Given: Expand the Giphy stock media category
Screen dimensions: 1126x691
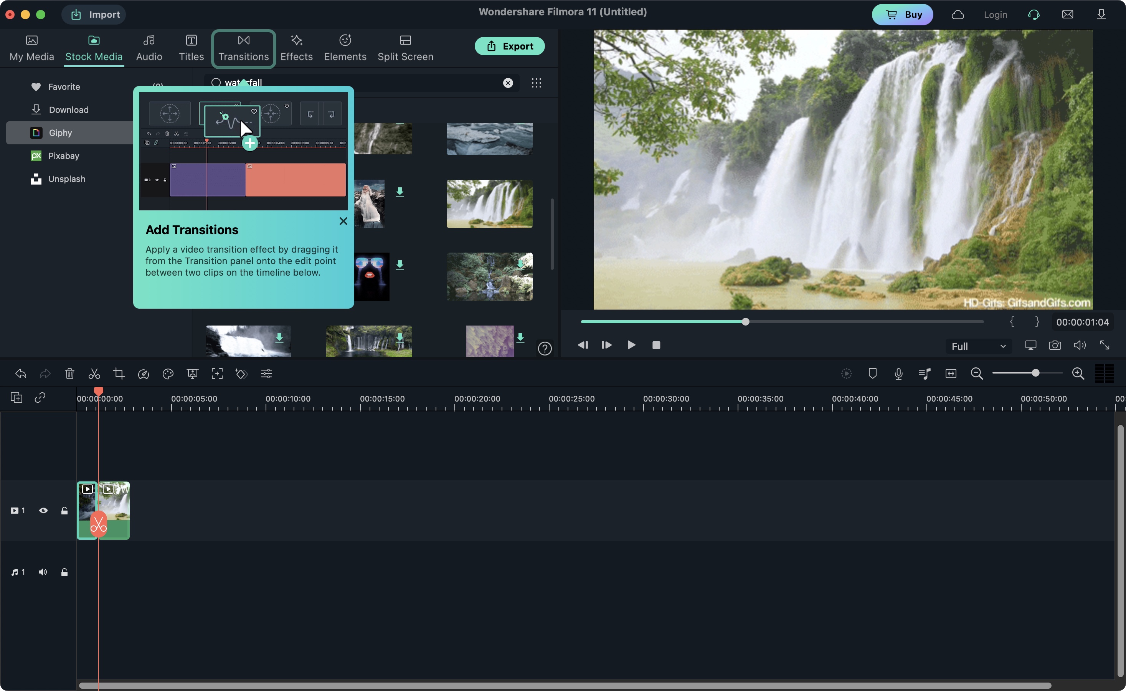Looking at the screenshot, I should pos(60,133).
